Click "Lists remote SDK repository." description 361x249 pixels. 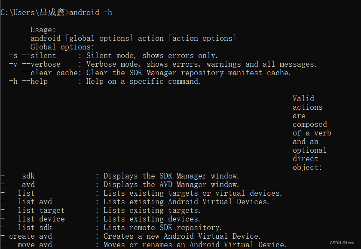tap(162, 227)
